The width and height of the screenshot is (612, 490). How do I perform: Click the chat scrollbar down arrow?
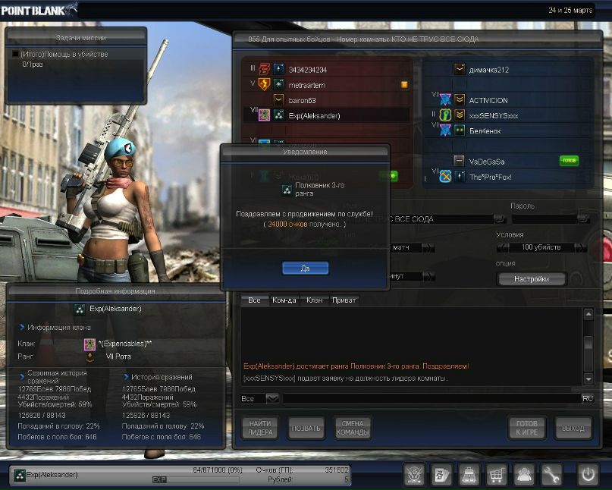(x=588, y=378)
